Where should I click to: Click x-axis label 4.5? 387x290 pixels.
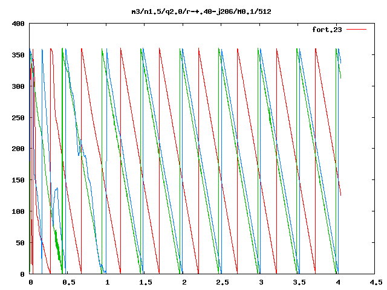point(376,282)
